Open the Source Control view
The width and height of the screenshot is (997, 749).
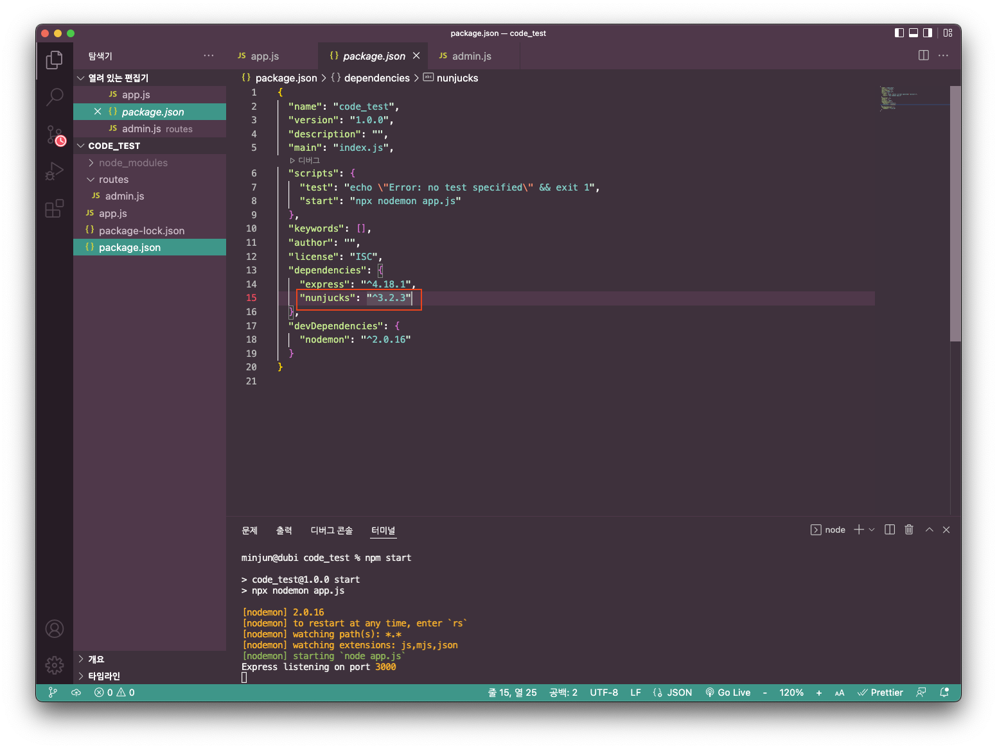55,135
